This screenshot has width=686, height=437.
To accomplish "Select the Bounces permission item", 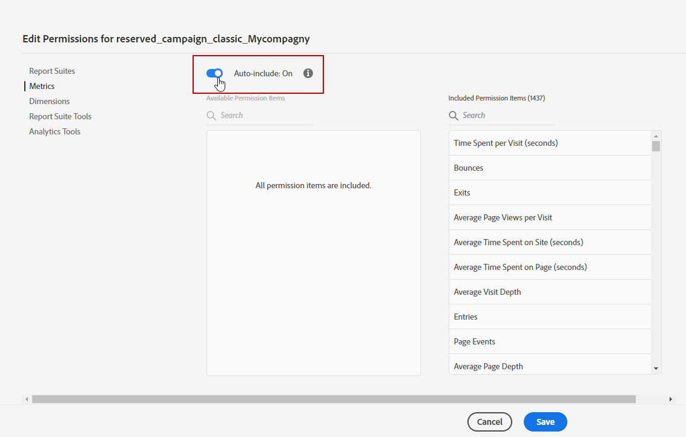I will 550,168.
